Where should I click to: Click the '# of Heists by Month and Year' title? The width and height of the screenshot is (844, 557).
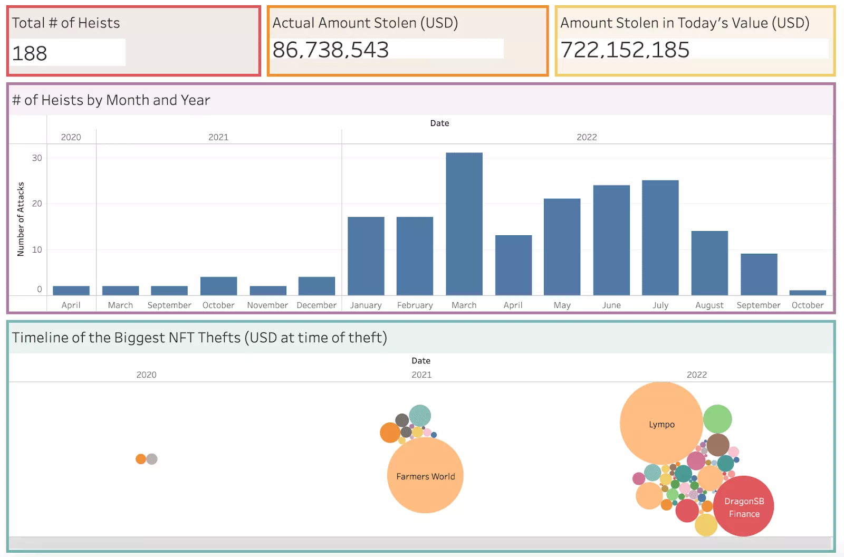(x=111, y=100)
